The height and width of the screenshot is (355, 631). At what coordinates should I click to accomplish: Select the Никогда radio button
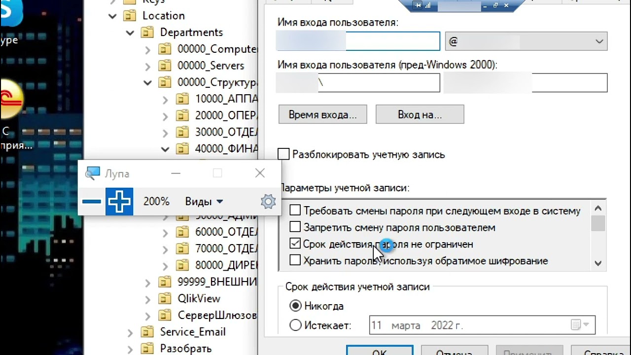295,306
